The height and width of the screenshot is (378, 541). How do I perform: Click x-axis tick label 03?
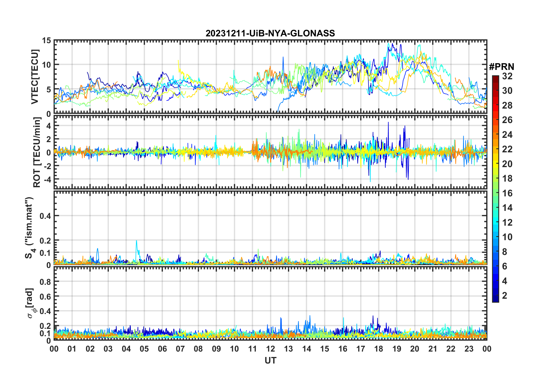point(108,349)
